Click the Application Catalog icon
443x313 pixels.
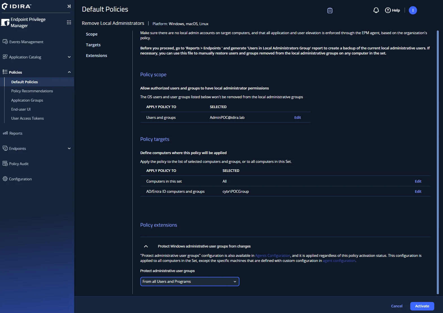(5, 57)
